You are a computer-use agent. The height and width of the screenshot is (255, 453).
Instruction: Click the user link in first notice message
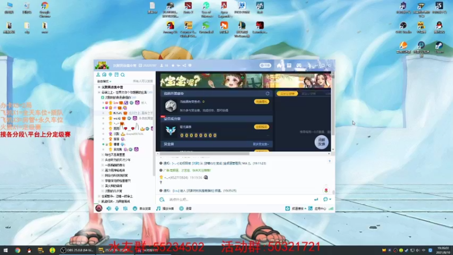pos(176,163)
